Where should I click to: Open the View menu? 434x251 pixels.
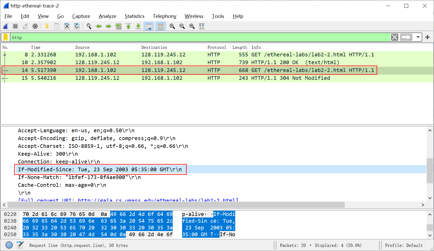[43, 16]
